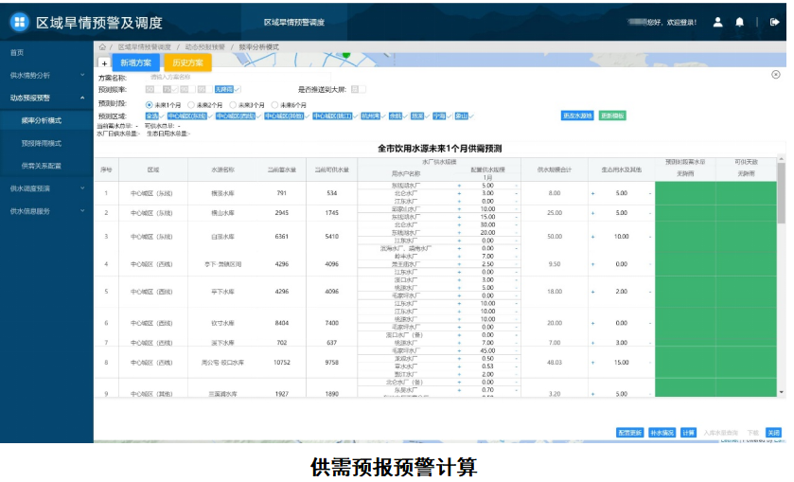This screenshot has width=794, height=482.
Task: Click 新增方案 button
Action: (x=135, y=62)
